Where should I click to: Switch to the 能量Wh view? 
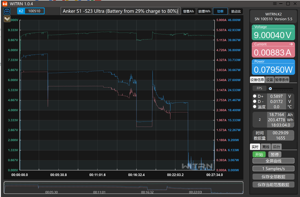204,11
